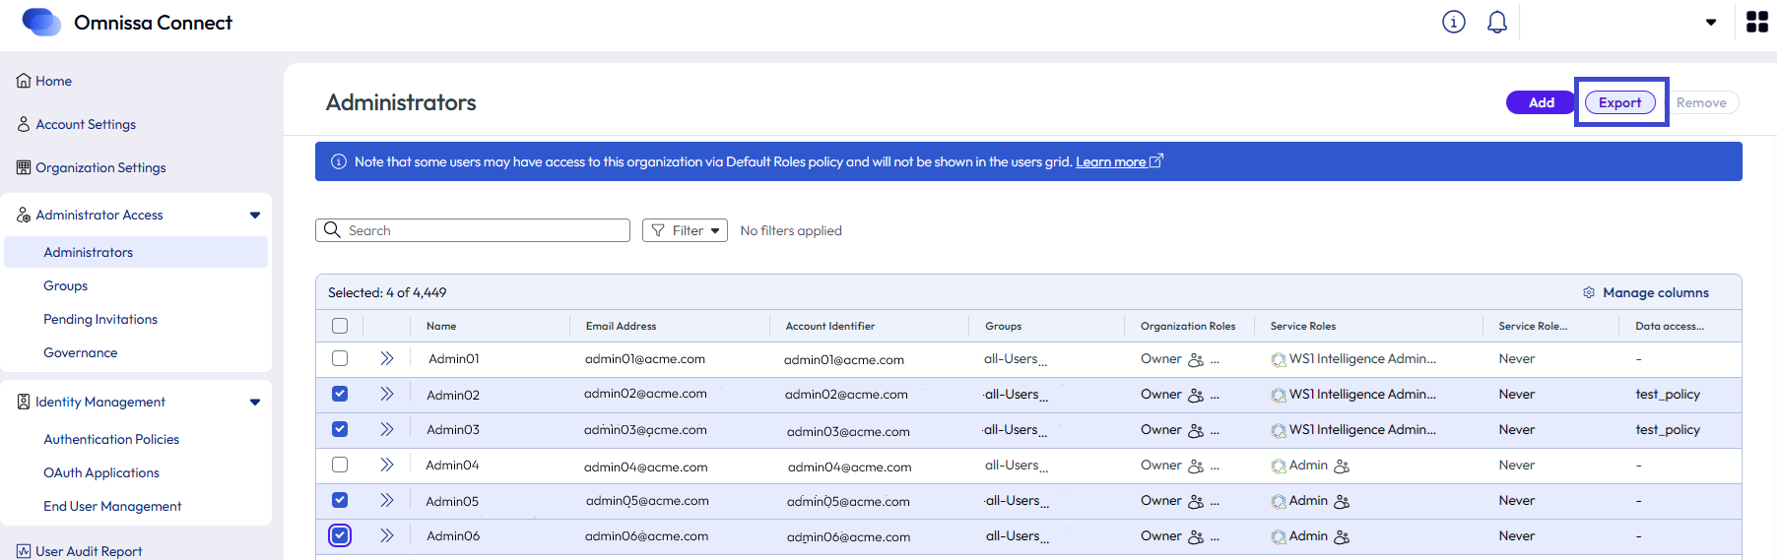Image resolution: width=1777 pixels, height=560 pixels.
Task: Open the apps grid launcher icon
Action: [1757, 22]
